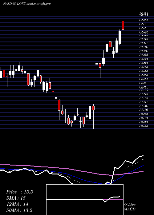Click the 13.64 price axis label
Image resolution: width=154 pixels, height=215 pixels.
pyautogui.click(x=144, y=63)
